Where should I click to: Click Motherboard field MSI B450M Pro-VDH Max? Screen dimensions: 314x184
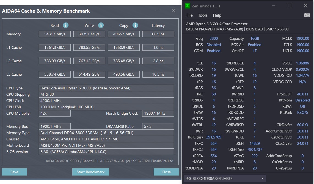(x=106, y=145)
